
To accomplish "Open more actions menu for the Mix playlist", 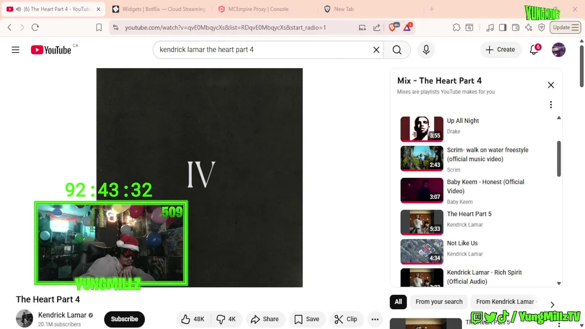I will click(551, 105).
